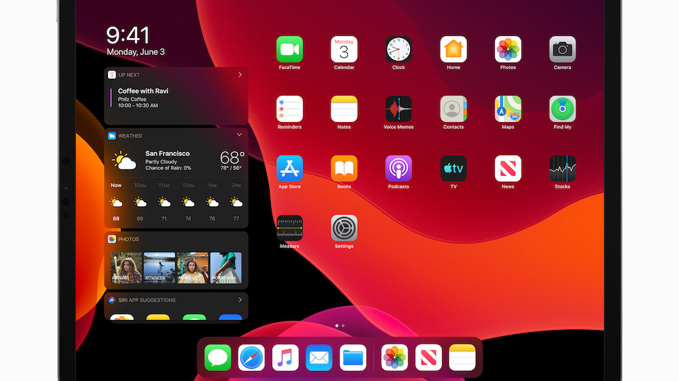Tap the 68° current temperature

[x=232, y=157]
